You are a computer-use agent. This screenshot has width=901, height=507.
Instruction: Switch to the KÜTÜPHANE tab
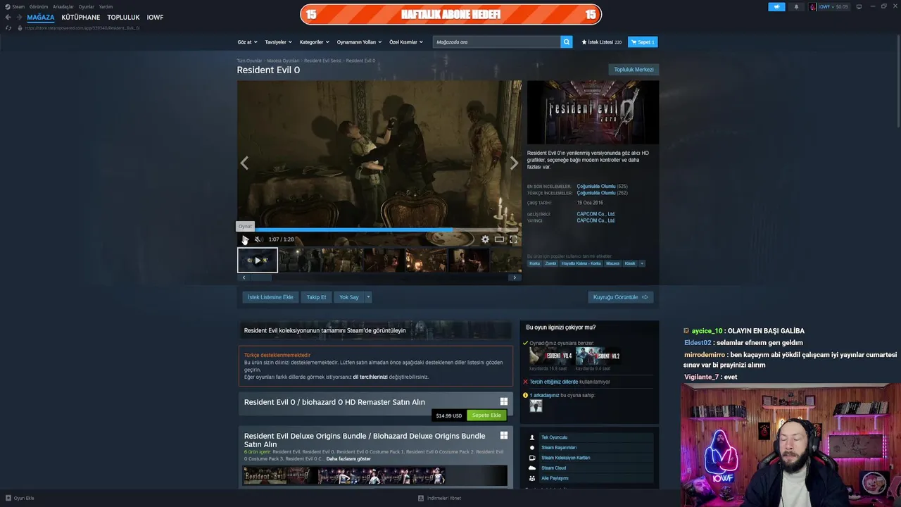pos(80,17)
